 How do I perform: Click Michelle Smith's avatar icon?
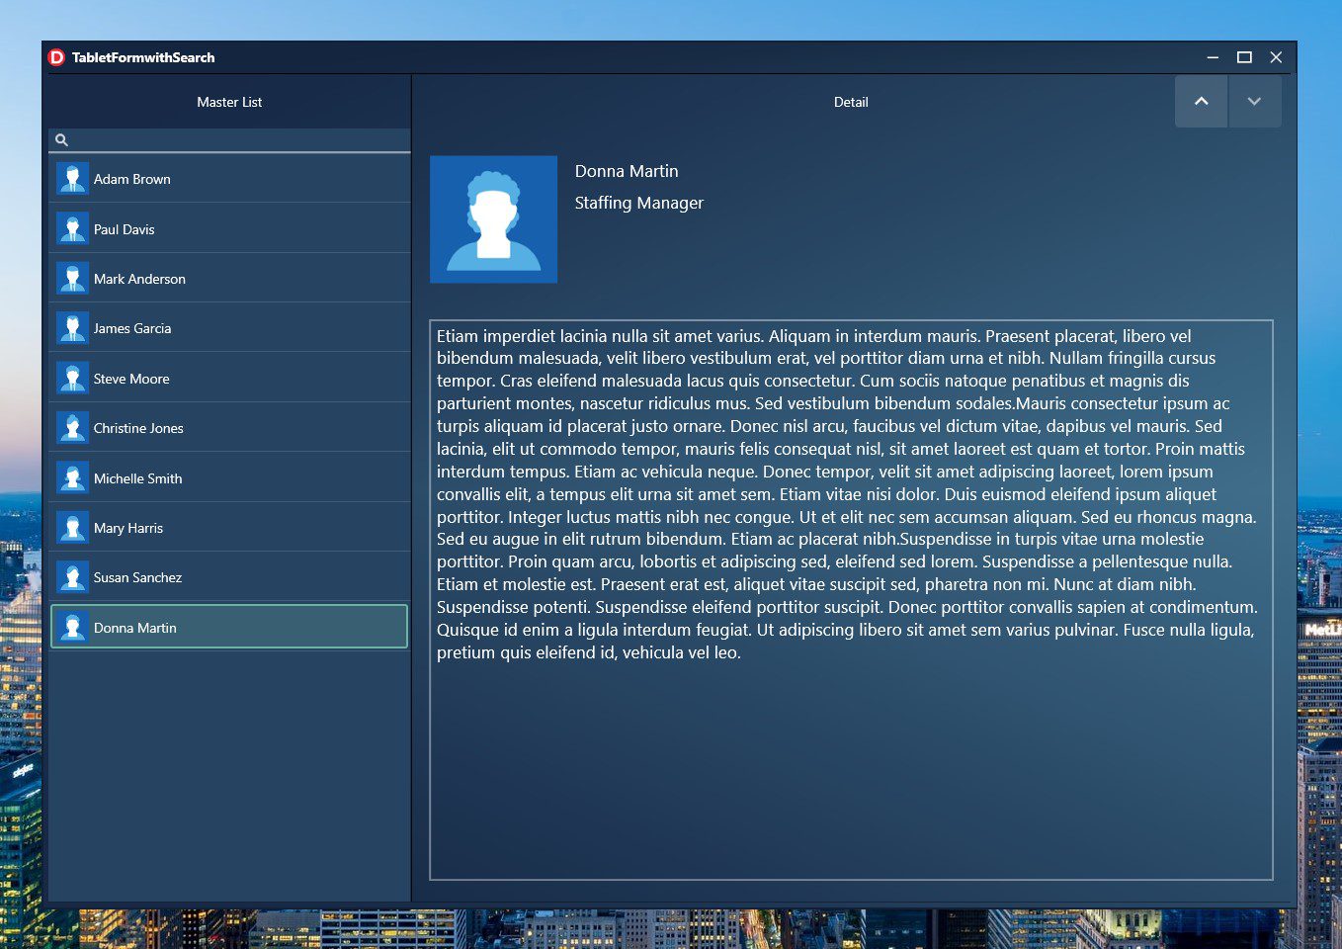(x=72, y=476)
